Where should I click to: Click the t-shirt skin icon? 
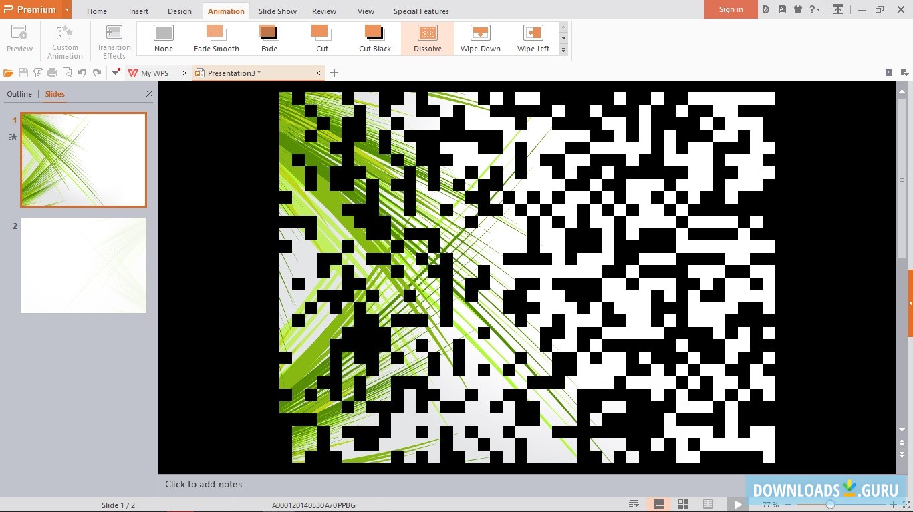[798, 9]
